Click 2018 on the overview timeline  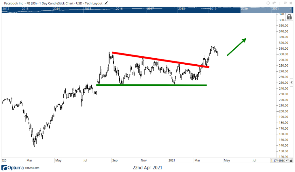pyautogui.click(x=181, y=9)
